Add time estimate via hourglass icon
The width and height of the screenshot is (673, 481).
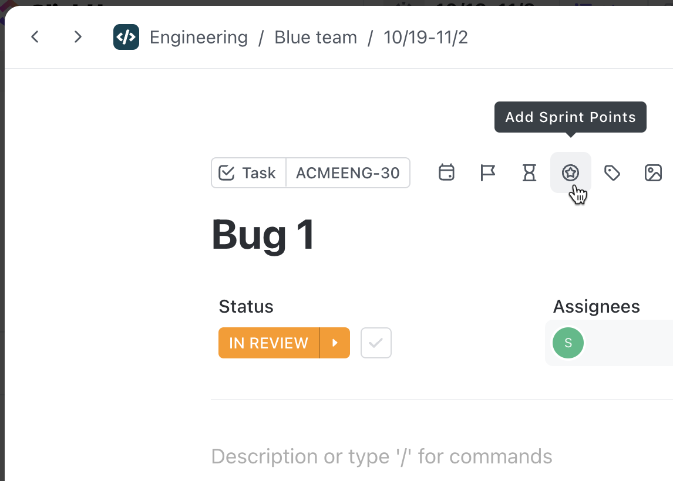[x=530, y=172]
